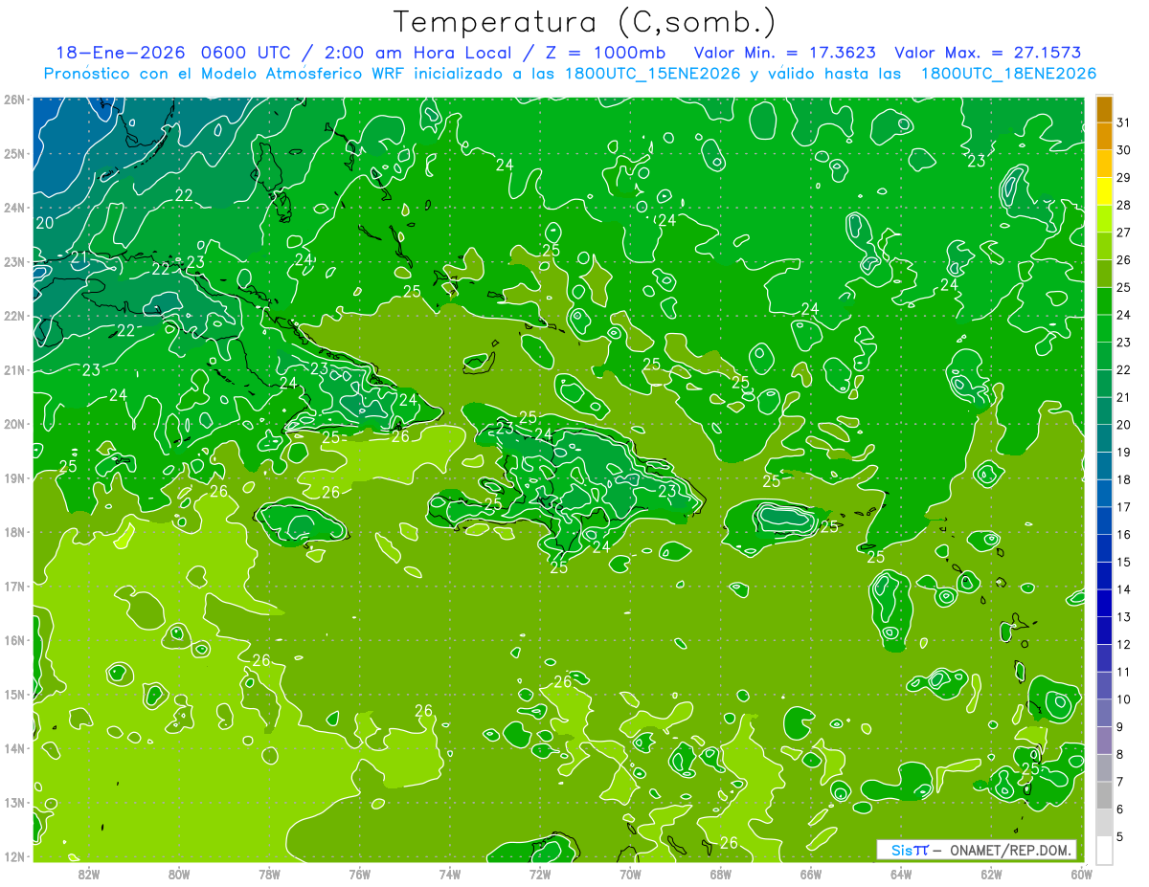Click the "24N" latitude axis label
This screenshot has width=1149, height=887.
[13, 208]
